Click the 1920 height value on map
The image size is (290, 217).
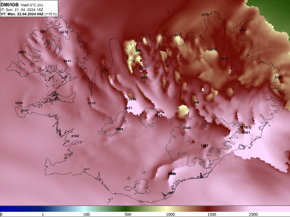coord(19,103)
